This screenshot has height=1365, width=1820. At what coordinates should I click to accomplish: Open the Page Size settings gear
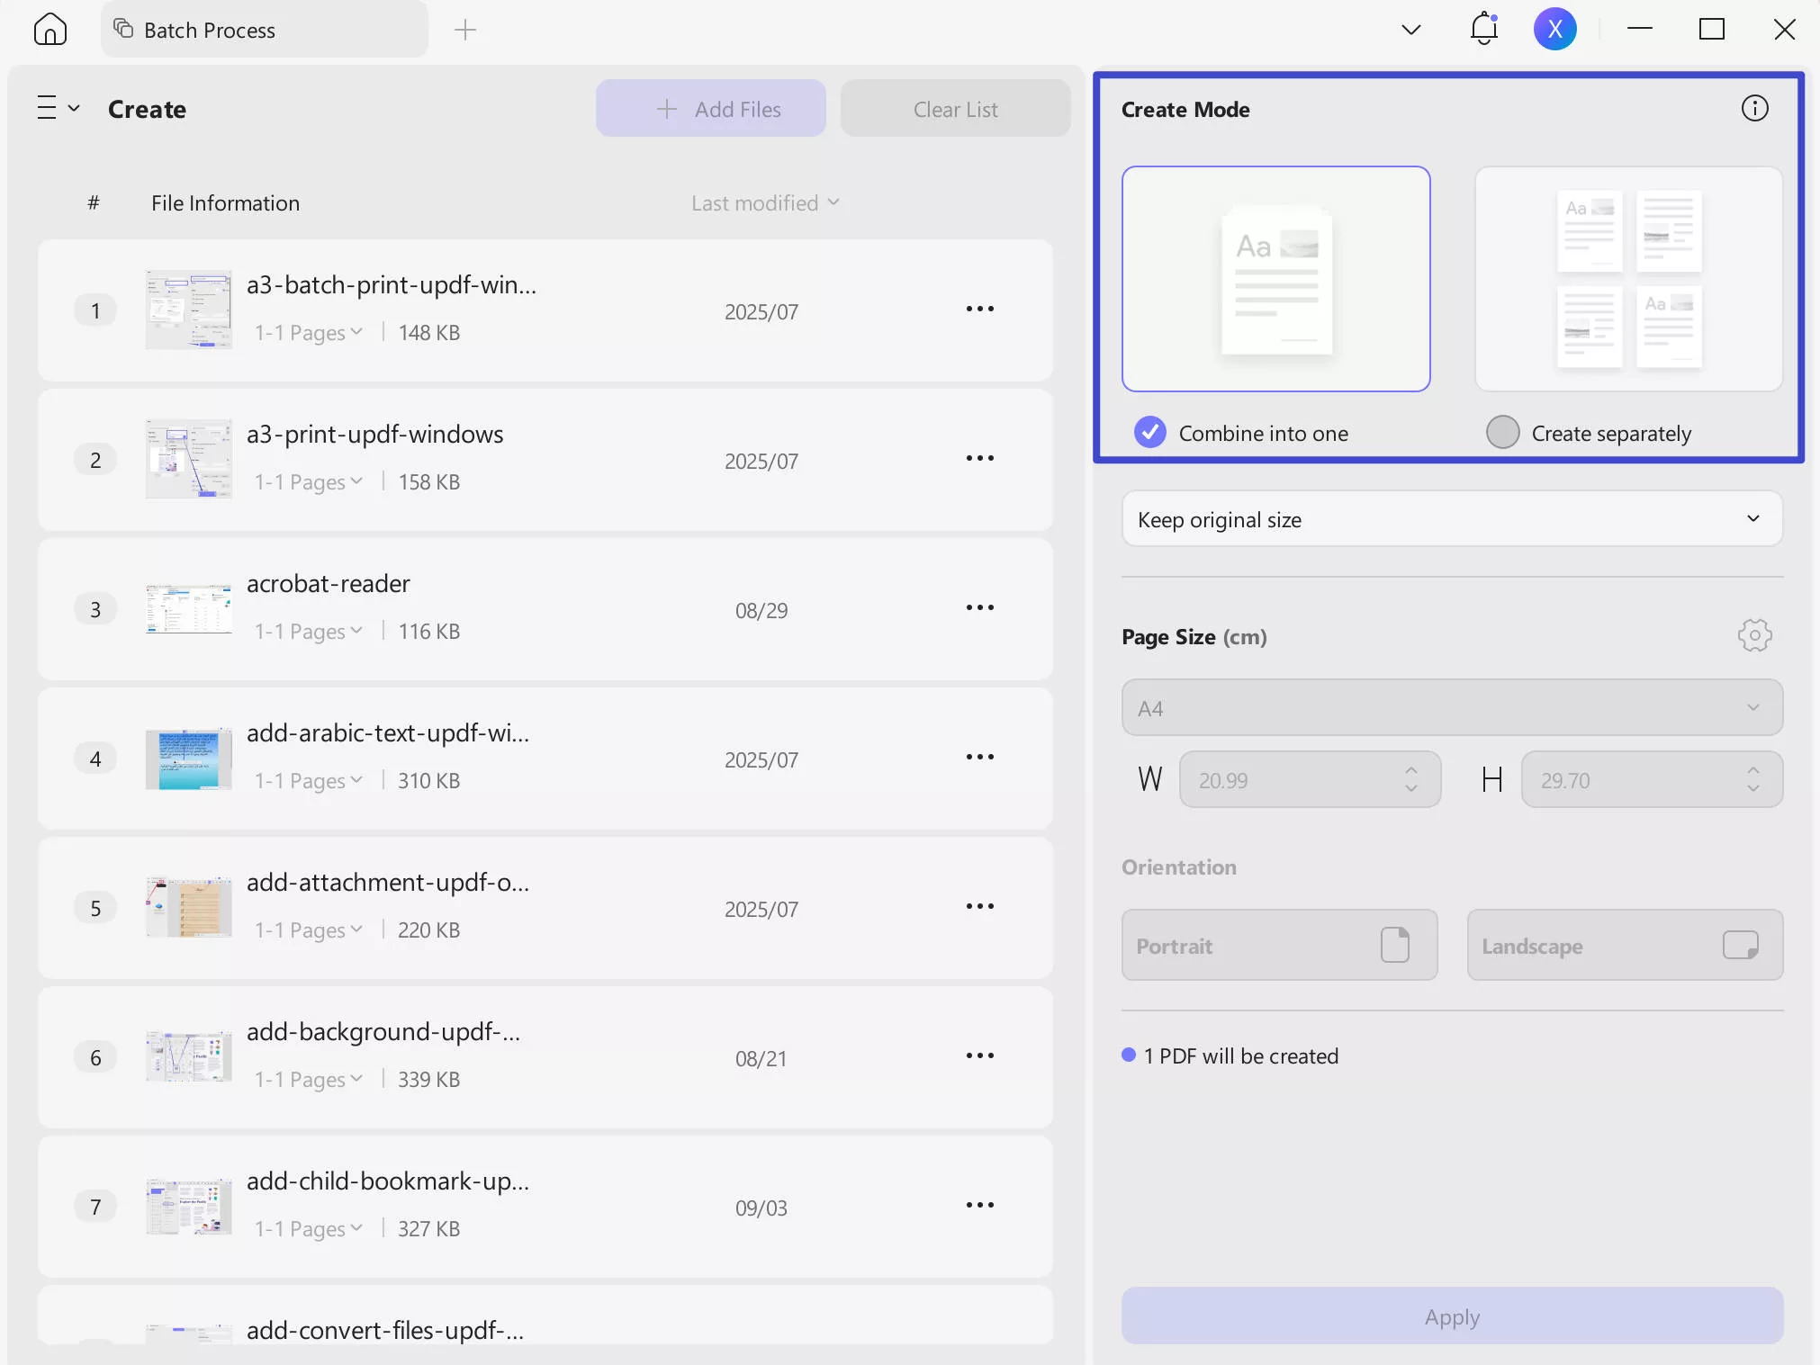[x=1753, y=635]
